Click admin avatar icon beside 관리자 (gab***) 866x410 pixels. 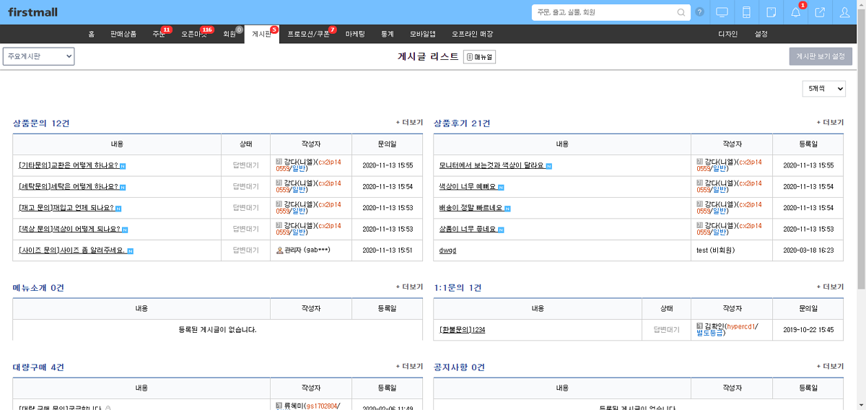pos(279,250)
